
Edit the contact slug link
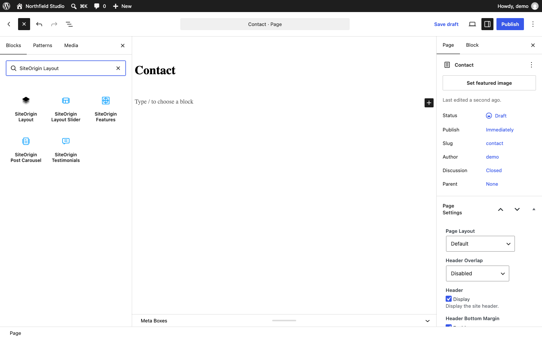[495, 143]
